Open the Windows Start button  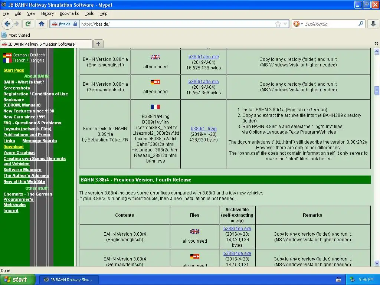pyautogui.click(x=18, y=279)
